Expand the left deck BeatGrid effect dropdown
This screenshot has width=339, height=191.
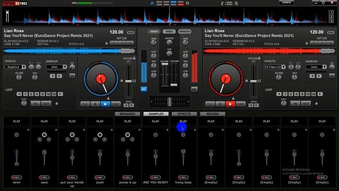pyautogui.click(x=24, y=67)
